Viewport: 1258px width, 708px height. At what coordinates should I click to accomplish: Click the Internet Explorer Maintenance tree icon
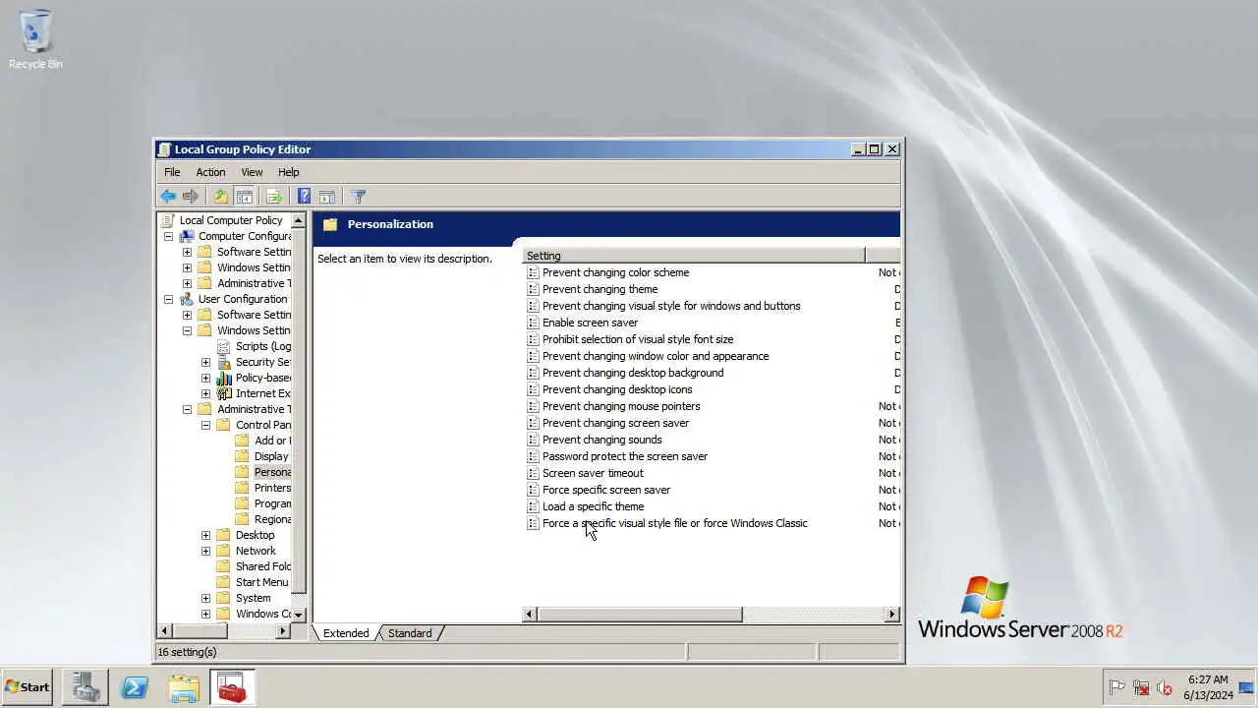tap(224, 393)
